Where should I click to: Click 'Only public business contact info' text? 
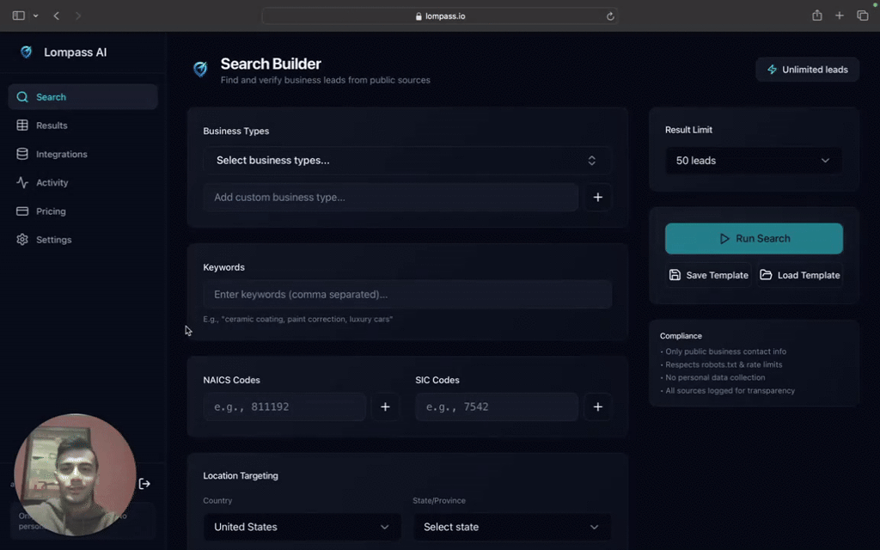(725, 351)
